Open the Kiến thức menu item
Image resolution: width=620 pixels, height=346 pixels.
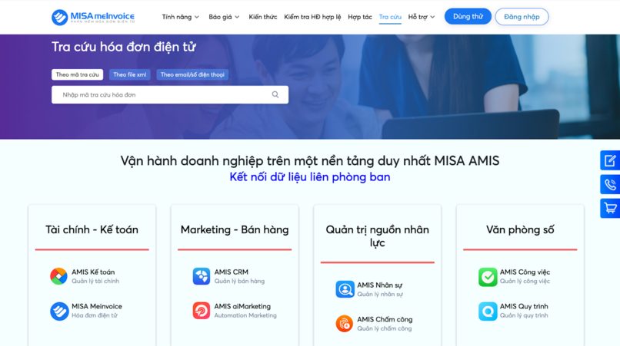(x=262, y=17)
